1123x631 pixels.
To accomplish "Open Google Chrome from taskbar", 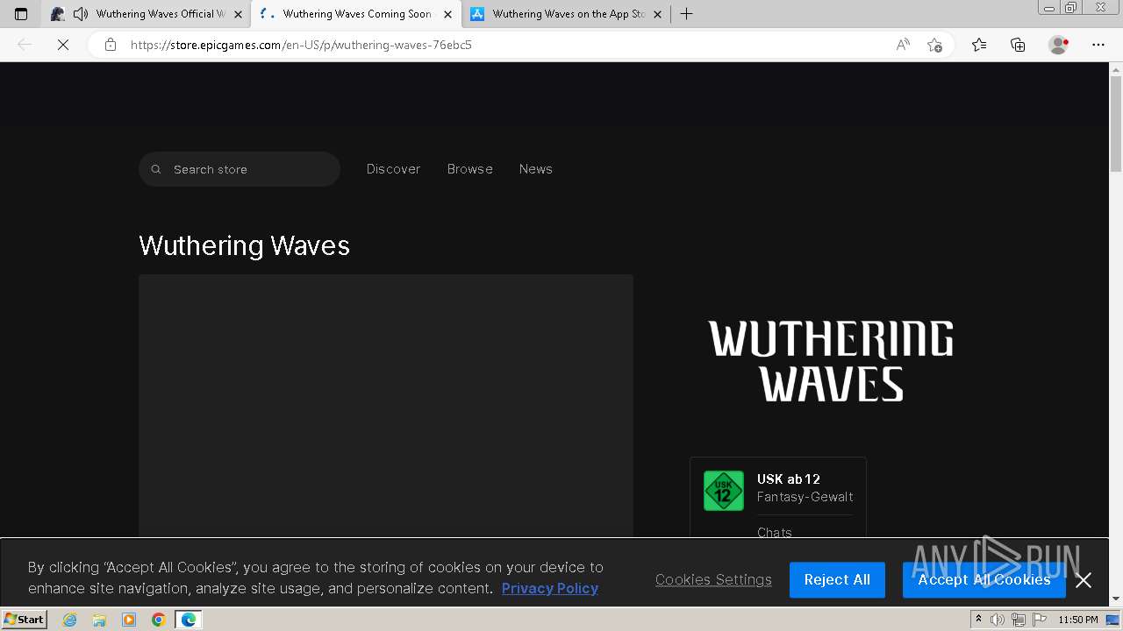I will pos(159,620).
